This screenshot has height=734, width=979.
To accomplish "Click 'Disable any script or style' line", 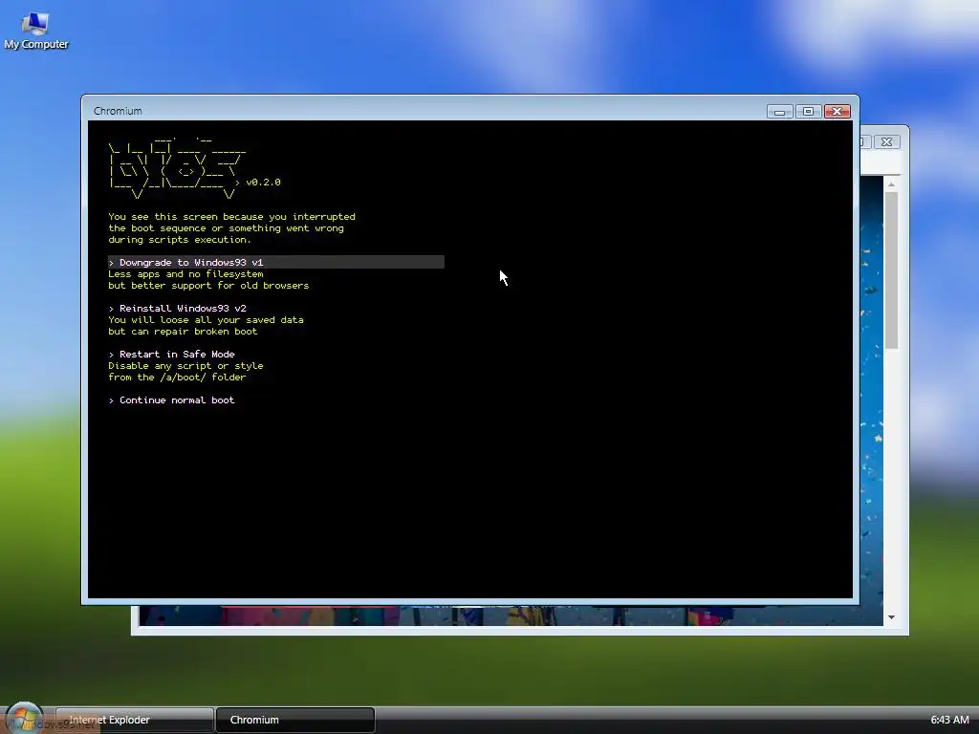I will click(x=185, y=366).
